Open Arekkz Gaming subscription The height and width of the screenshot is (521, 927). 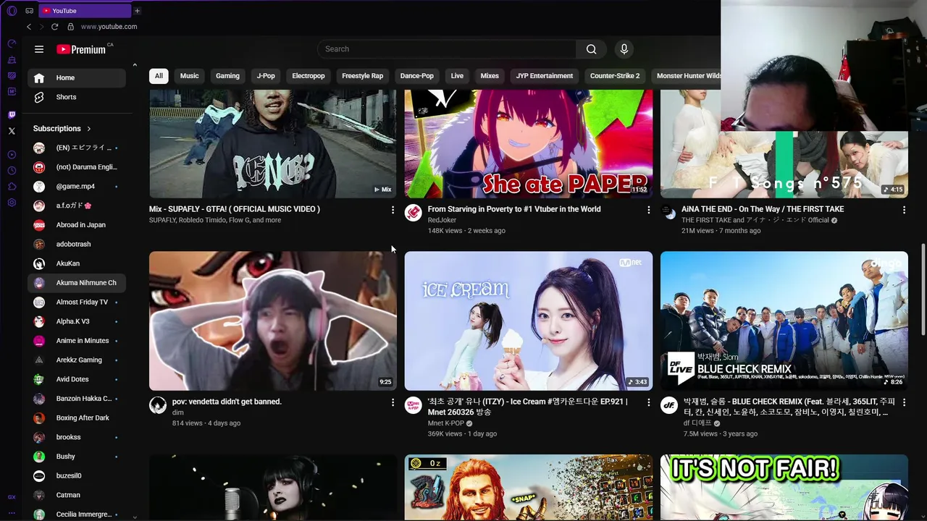click(x=77, y=360)
